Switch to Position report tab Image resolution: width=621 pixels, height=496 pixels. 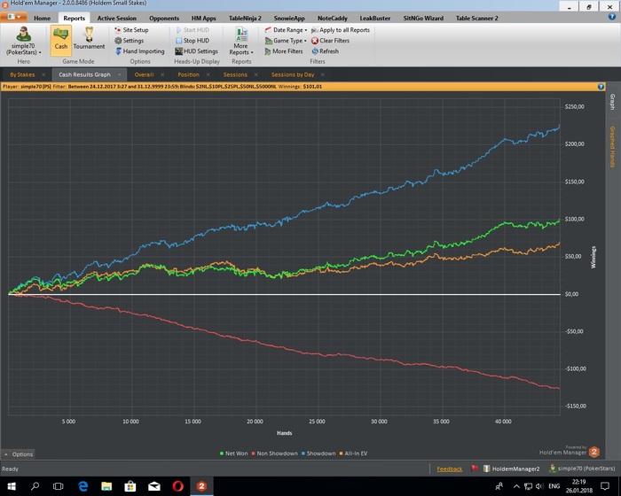click(188, 74)
